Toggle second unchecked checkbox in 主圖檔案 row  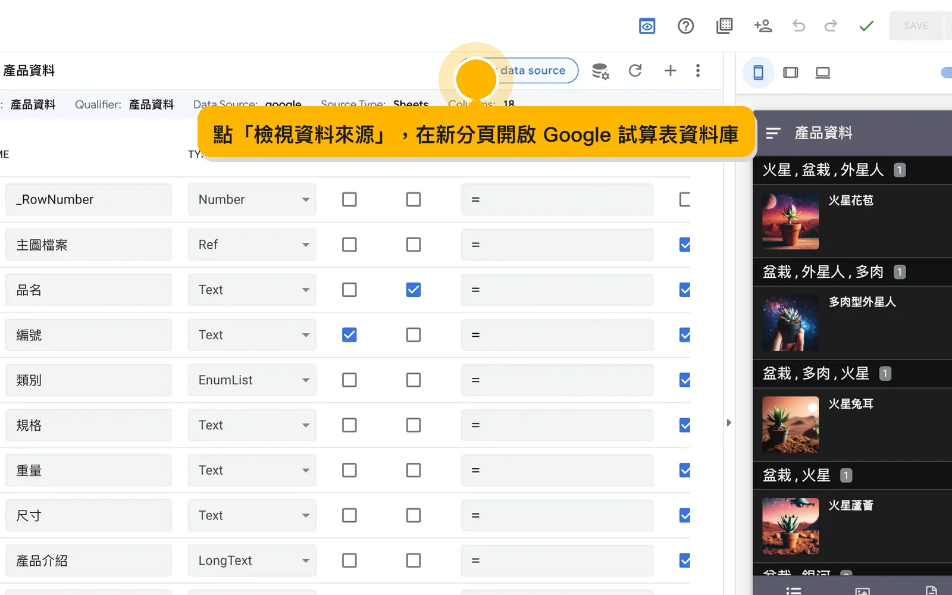[x=414, y=245]
